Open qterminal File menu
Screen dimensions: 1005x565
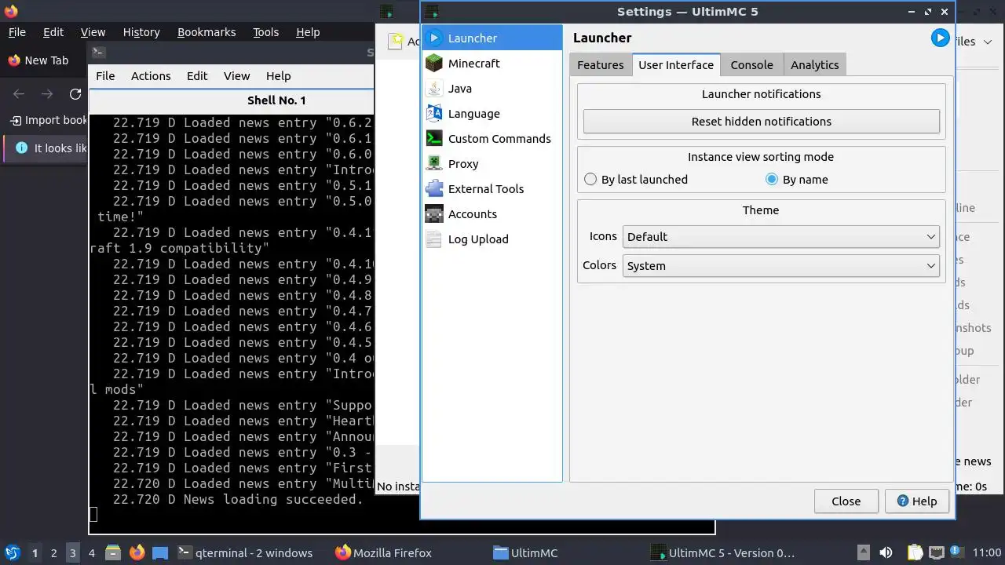tap(105, 76)
